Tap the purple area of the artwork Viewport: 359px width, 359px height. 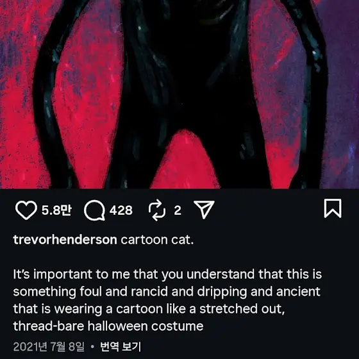click(x=341, y=92)
